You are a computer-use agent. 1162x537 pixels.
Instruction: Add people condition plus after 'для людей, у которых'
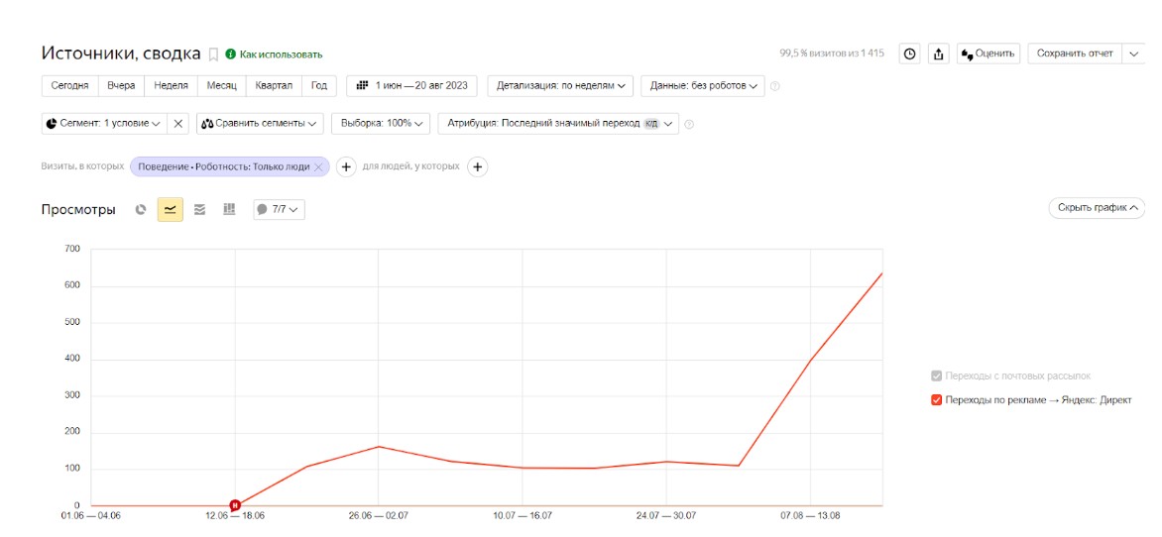(478, 166)
